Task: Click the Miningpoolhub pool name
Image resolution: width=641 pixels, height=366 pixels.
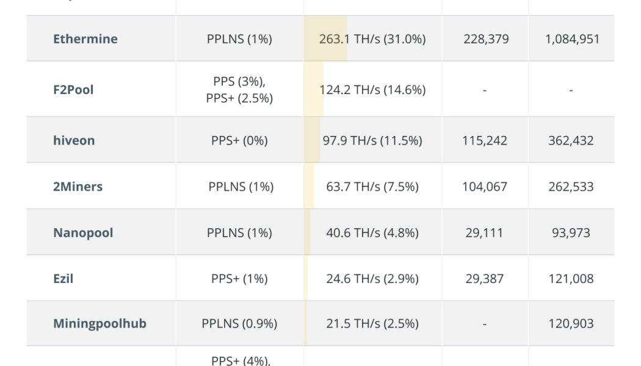Action: (x=100, y=323)
